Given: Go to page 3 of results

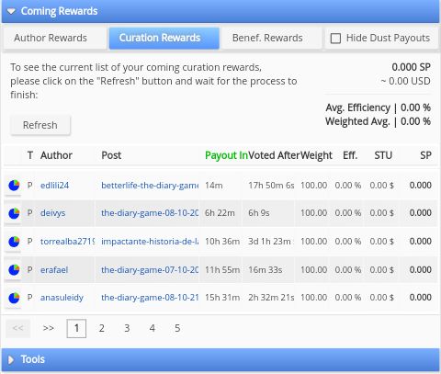Looking at the screenshot, I should point(127,328).
